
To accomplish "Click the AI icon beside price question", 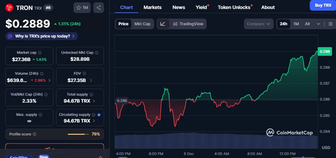I will pyautogui.click(x=10, y=36).
